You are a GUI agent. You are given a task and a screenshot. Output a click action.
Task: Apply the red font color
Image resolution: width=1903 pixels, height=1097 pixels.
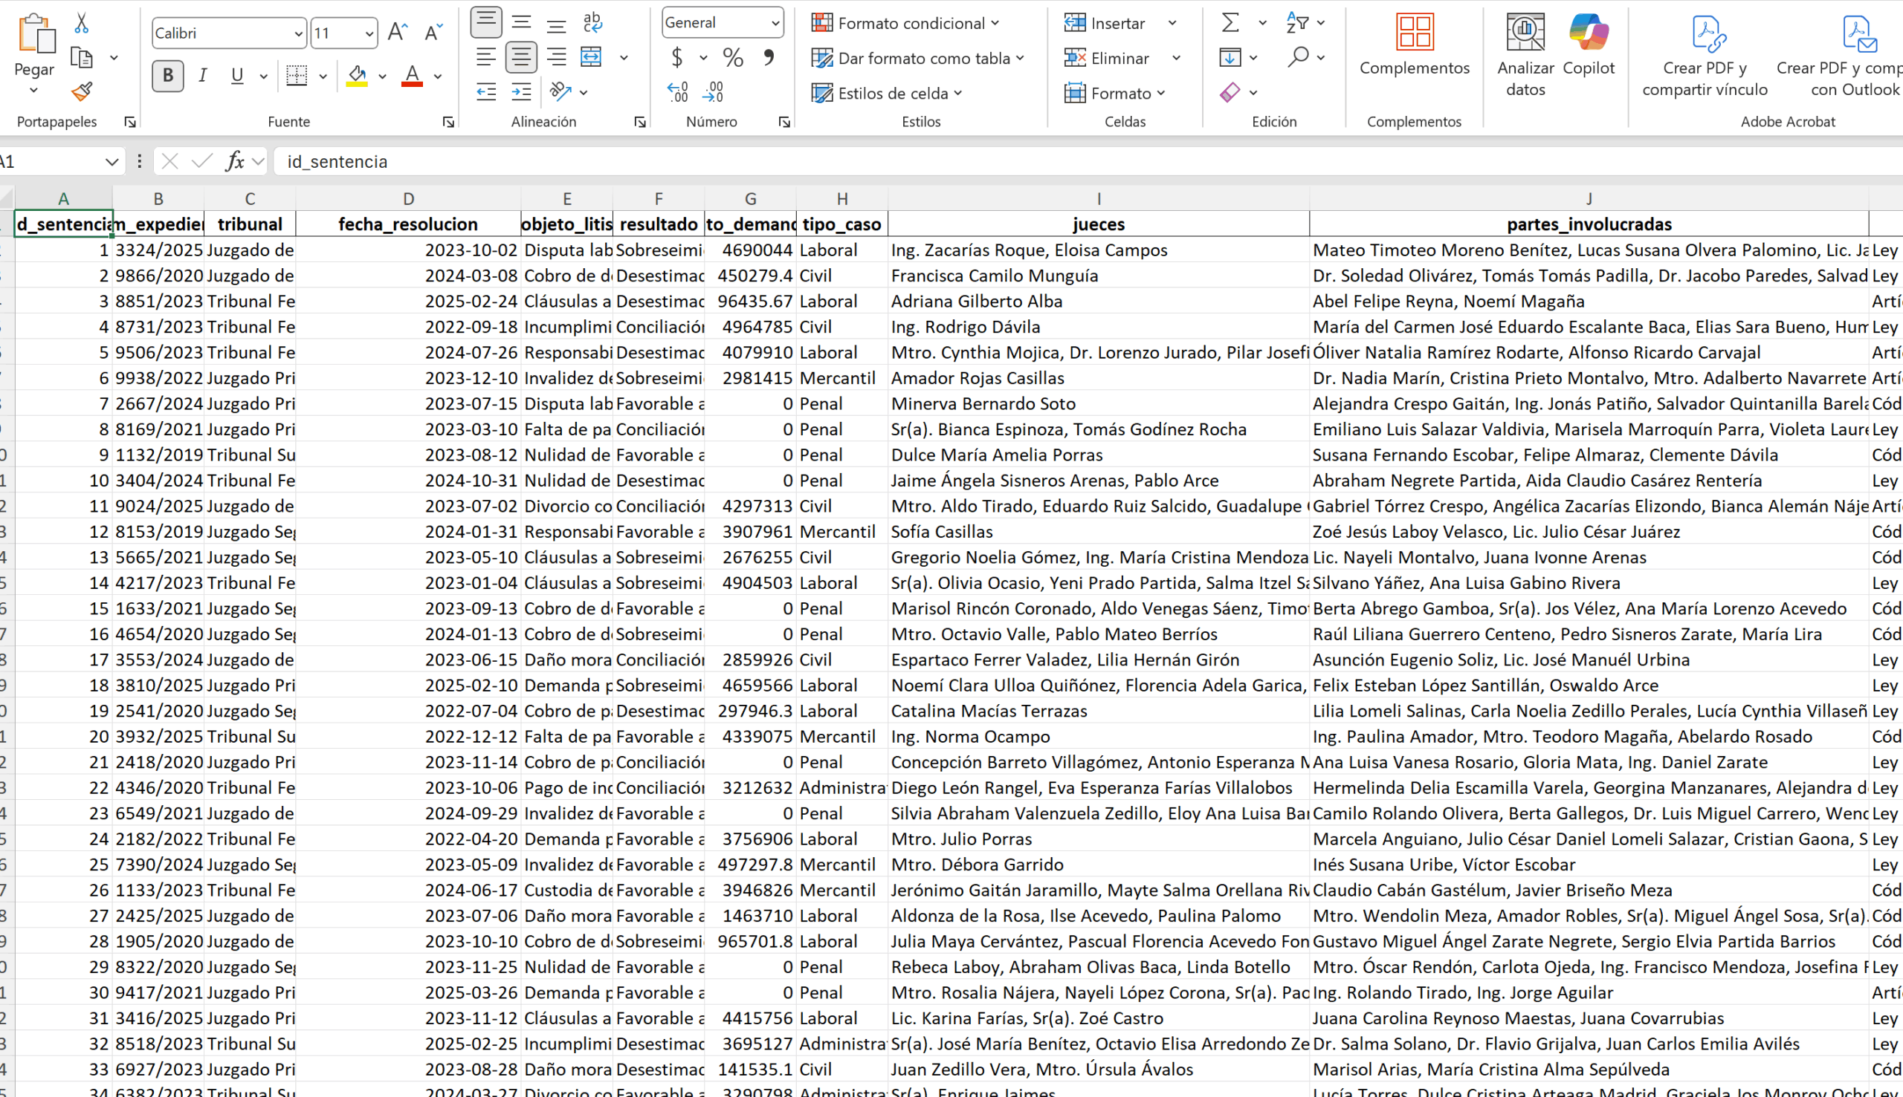[x=412, y=75]
